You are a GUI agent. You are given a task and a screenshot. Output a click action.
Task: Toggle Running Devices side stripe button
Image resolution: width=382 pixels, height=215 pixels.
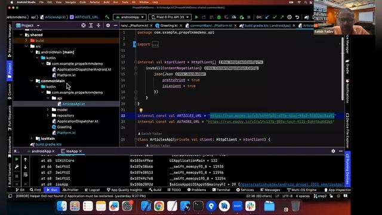pyautogui.click(x=347, y=169)
